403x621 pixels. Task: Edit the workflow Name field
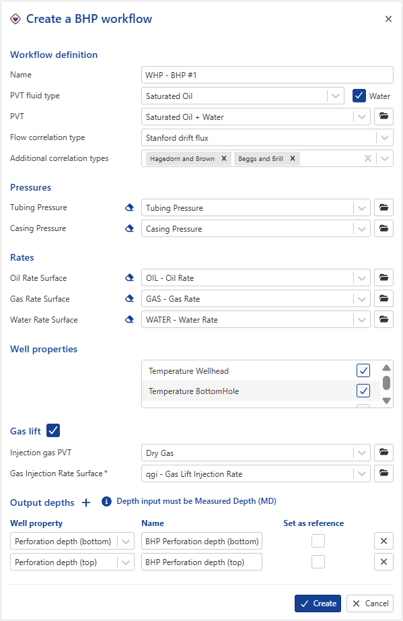[x=267, y=75]
